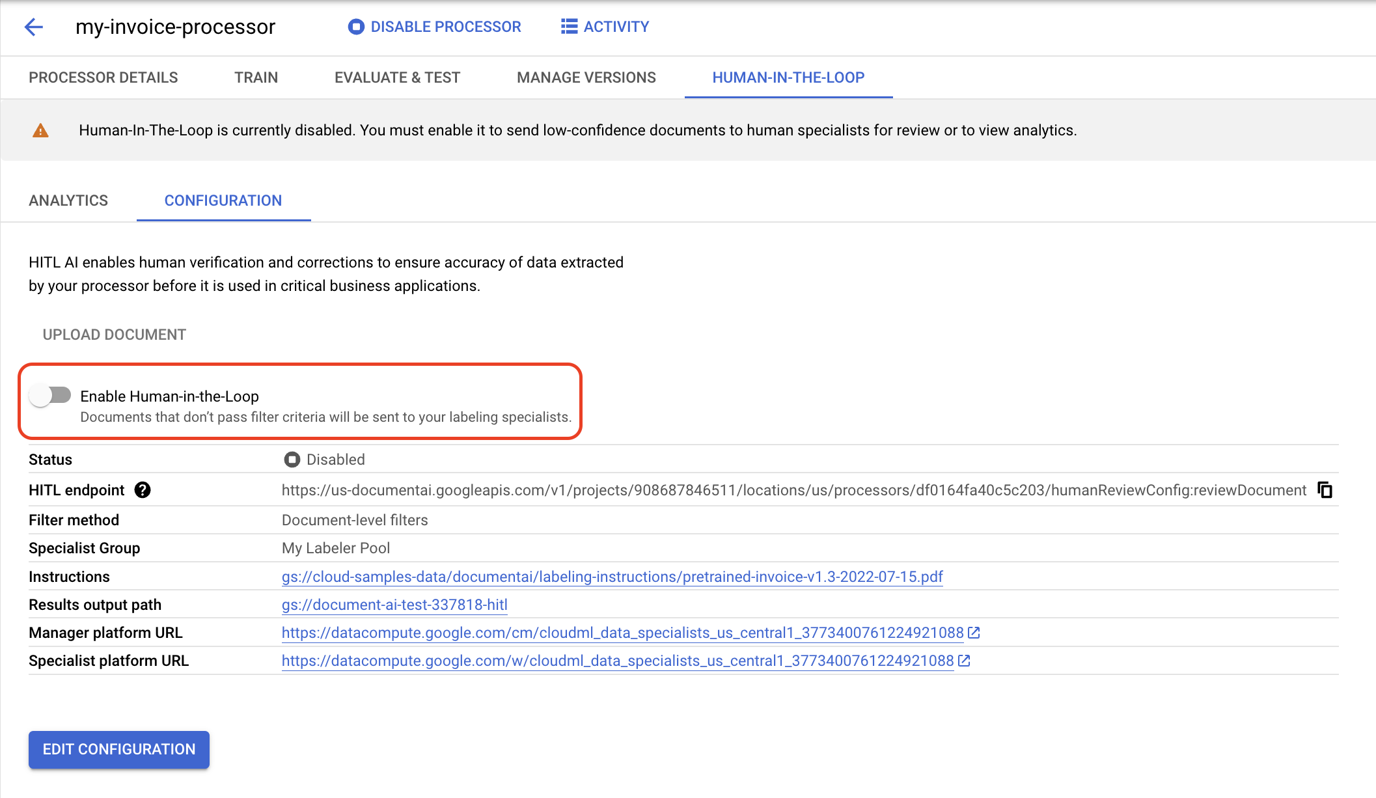
Task: Click the back arrow navigation icon
Action: click(x=34, y=25)
